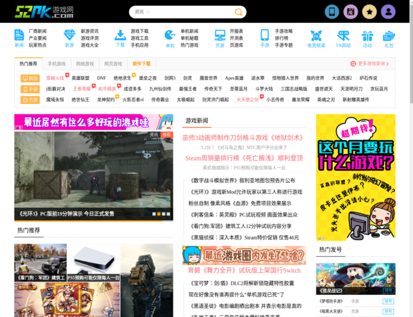Open the 电竞频道 esports icon

pos(316,36)
